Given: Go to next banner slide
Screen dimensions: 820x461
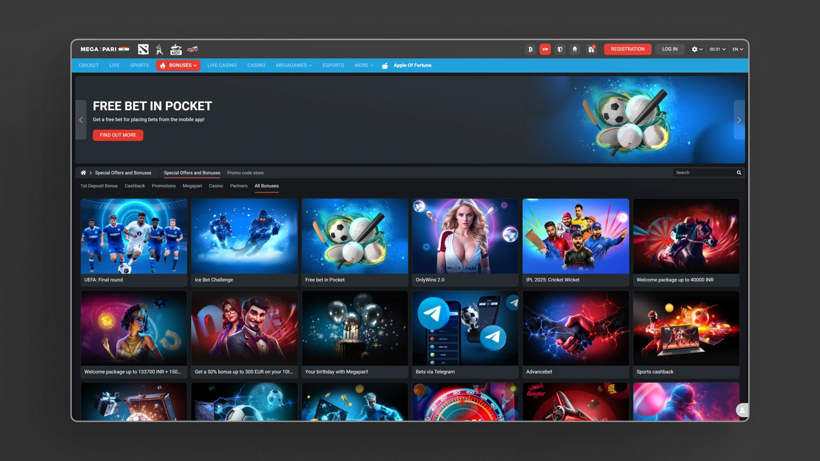Looking at the screenshot, I should pyautogui.click(x=739, y=120).
